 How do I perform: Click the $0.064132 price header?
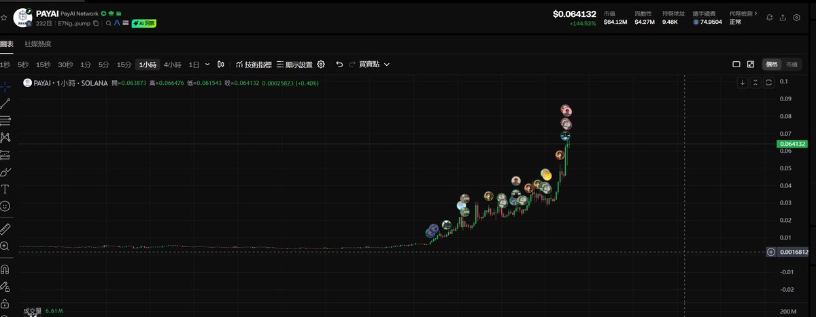(575, 14)
